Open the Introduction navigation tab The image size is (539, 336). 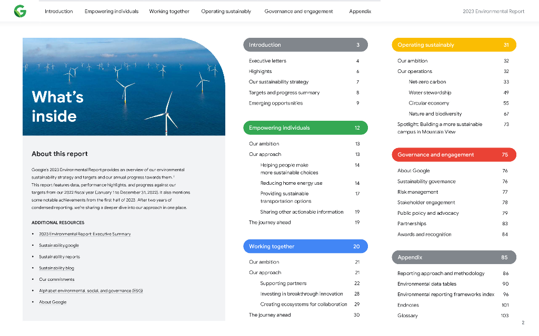(59, 12)
